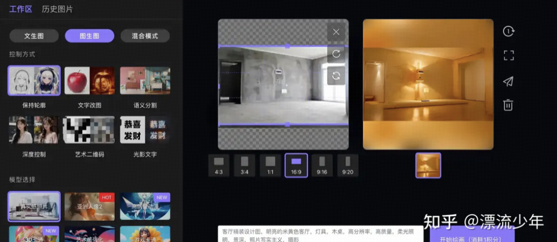Choose 语义分割 room thumbnail
The width and height of the screenshot is (557, 242).
pos(145,80)
